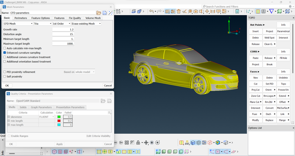Click Cancel in Mesh Parameters dialog
Image resolution: width=295 pixels, height=156 pixels.
click(108, 86)
